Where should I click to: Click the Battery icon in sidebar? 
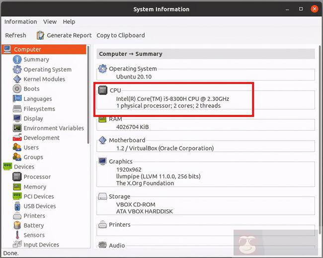click(x=17, y=225)
